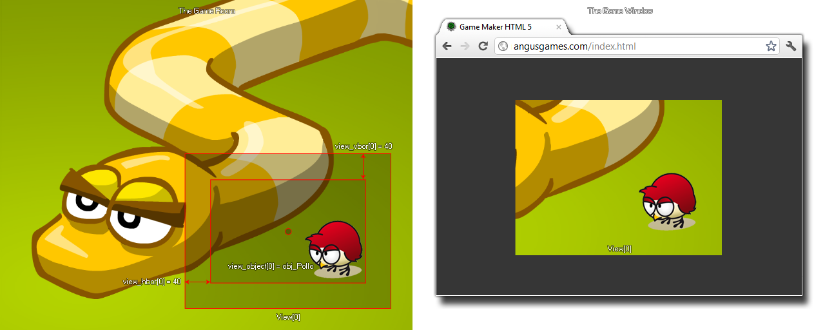Open the wrench settings menu
This screenshot has width=825, height=330.
pyautogui.click(x=791, y=46)
